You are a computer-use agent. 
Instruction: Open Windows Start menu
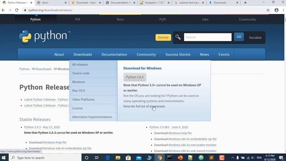pyautogui.click(x=4, y=157)
